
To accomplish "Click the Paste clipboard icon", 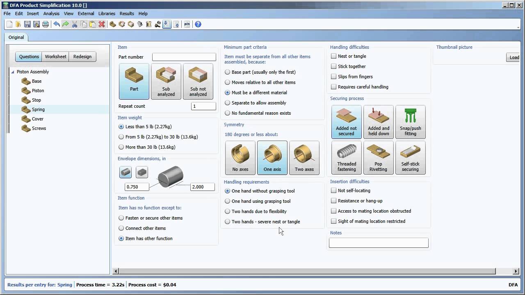I will [x=93, y=24].
